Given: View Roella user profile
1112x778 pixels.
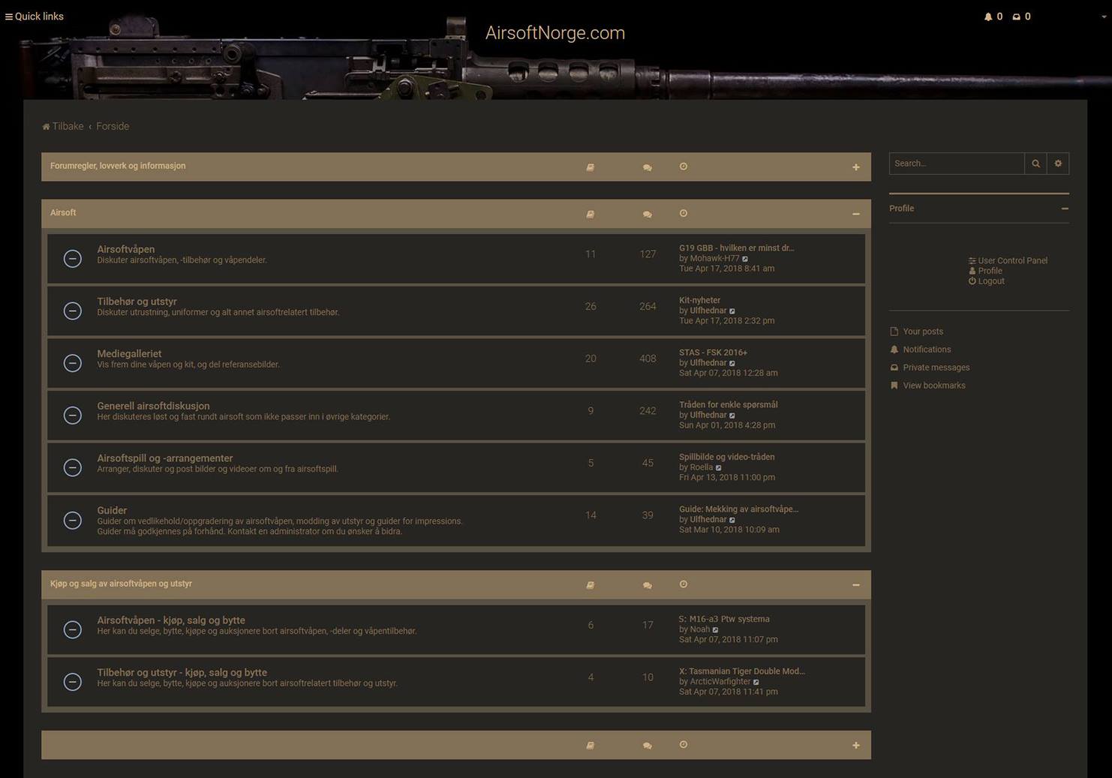Looking at the screenshot, I should point(702,467).
